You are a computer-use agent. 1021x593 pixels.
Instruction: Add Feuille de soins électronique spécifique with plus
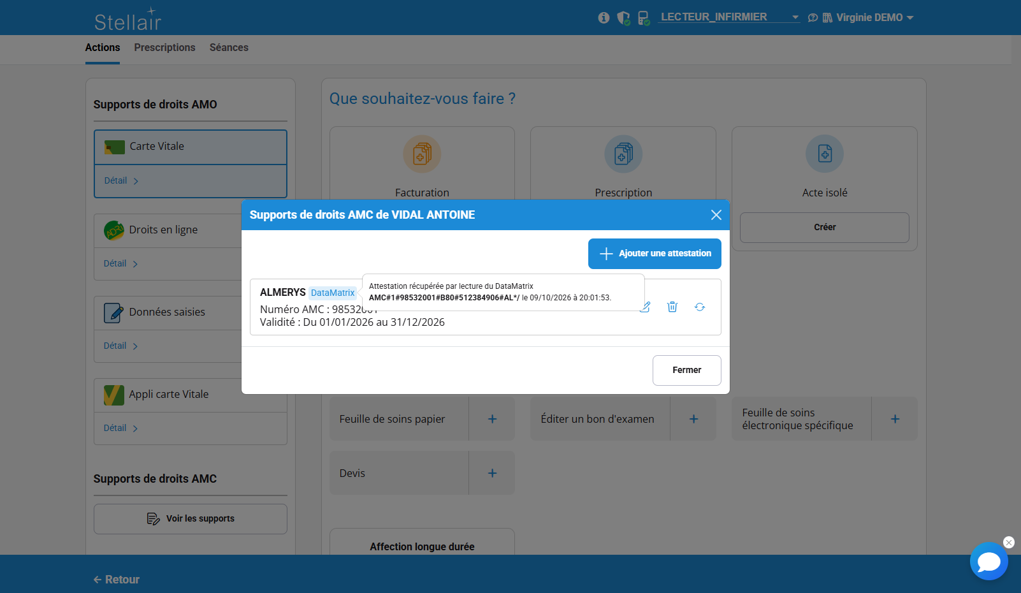[895, 419]
